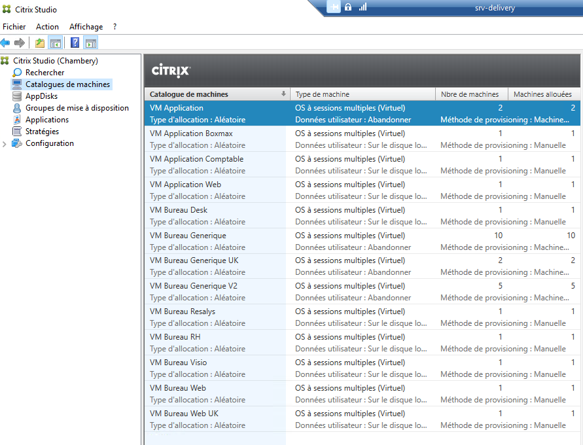This screenshot has height=445, width=583.
Task: Click the Citrix Studio title bar icon
Action: point(7,9)
